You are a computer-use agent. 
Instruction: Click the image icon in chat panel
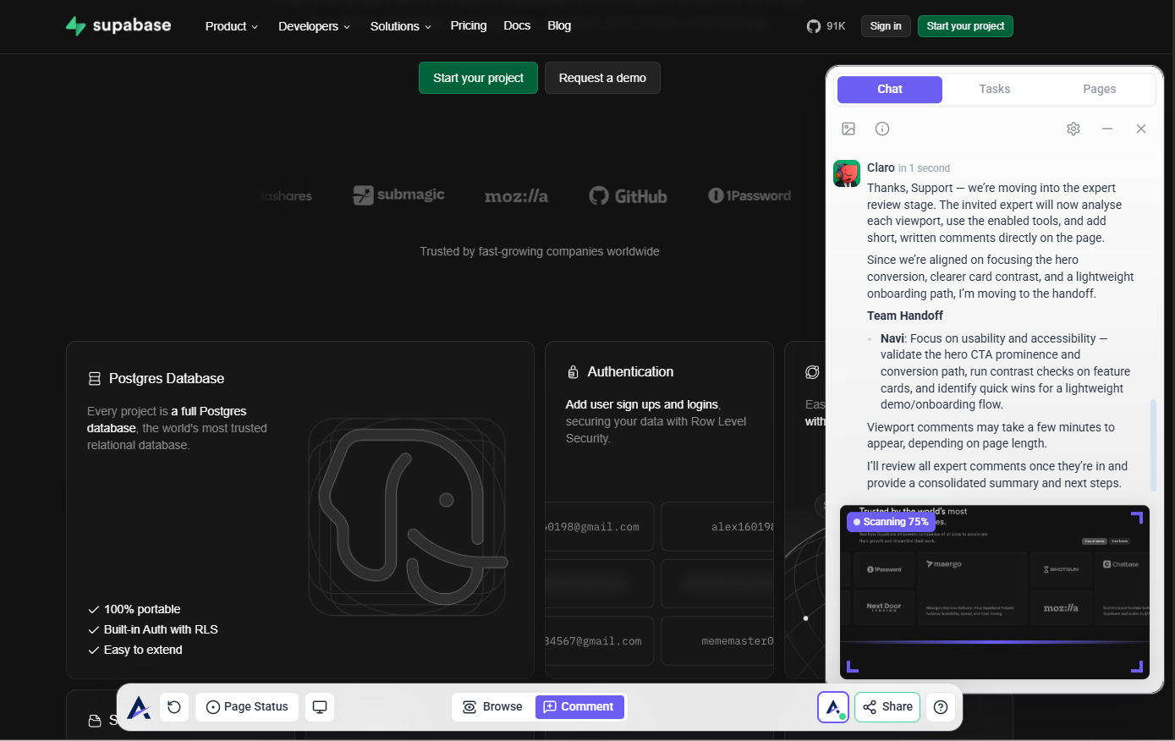(x=848, y=129)
